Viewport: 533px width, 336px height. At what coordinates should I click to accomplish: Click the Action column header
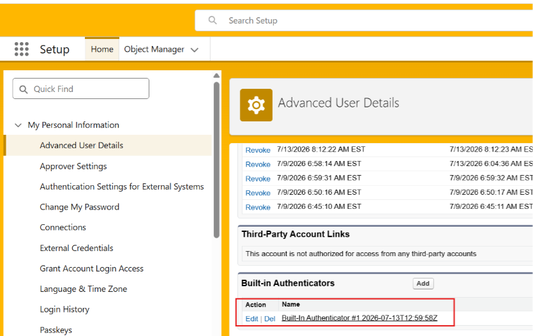(x=255, y=304)
